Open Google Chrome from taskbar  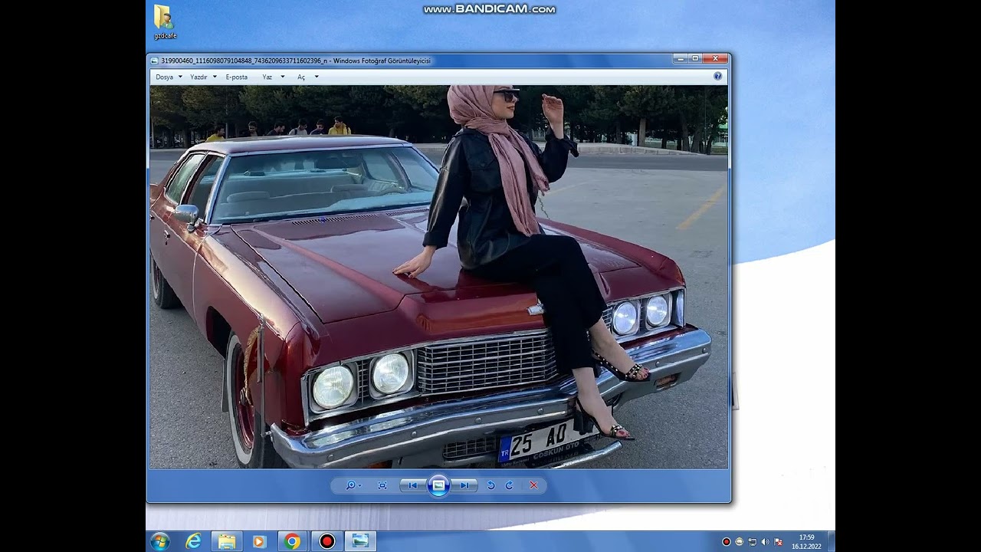click(x=292, y=541)
